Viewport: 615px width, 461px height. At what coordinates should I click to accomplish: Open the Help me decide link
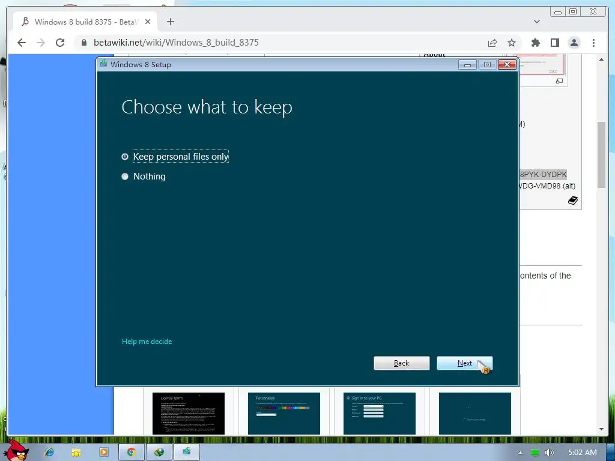click(147, 342)
